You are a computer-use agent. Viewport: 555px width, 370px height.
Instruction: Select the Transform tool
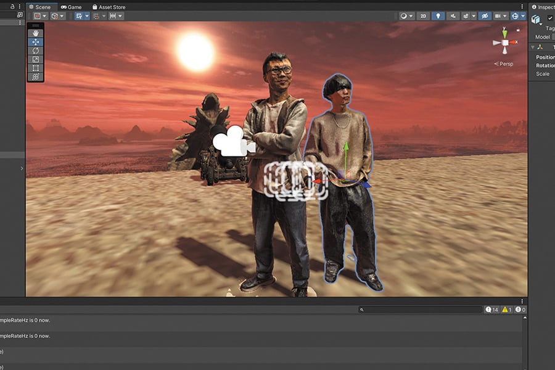(35, 76)
